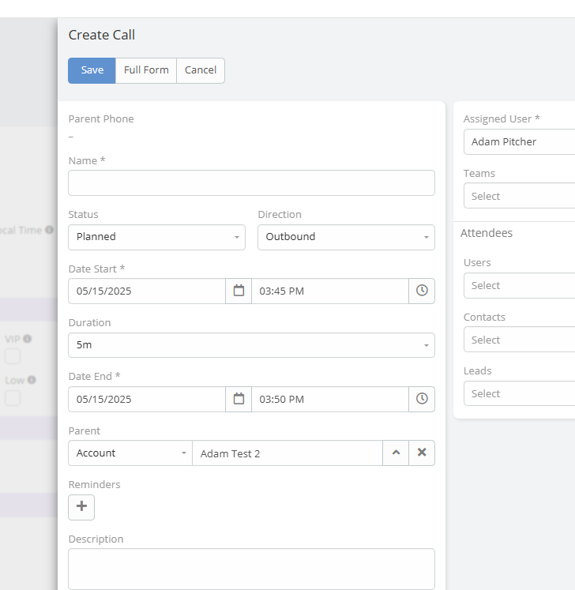The width and height of the screenshot is (575, 590).
Task: Click the Local Time info icon in background
Action: point(49,230)
